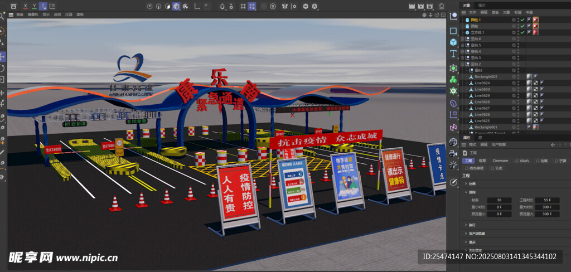Click the Cineware attribute button

[x=500, y=161]
